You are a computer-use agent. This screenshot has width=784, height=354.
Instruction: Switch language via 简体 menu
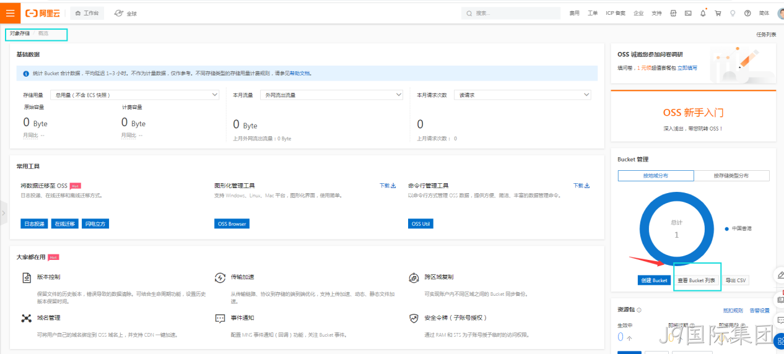tap(764, 13)
